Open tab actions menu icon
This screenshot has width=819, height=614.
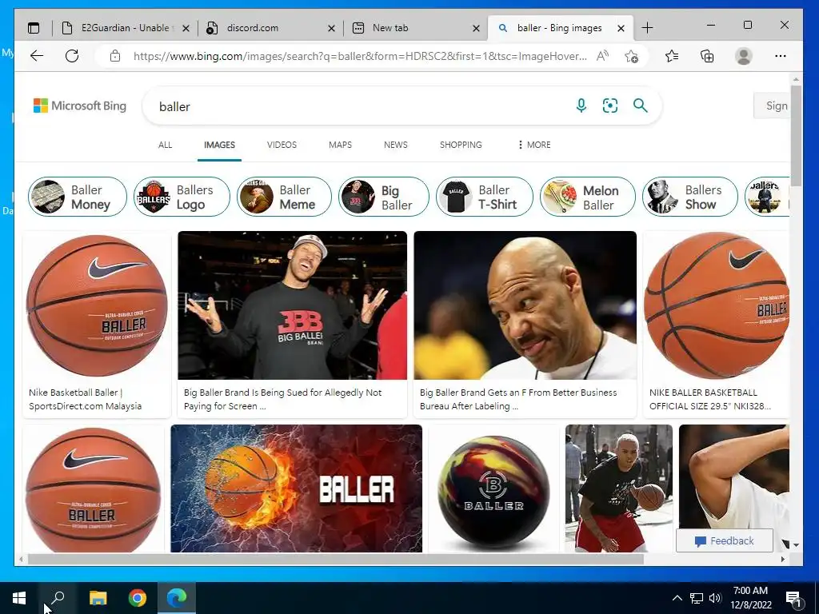tap(34, 28)
